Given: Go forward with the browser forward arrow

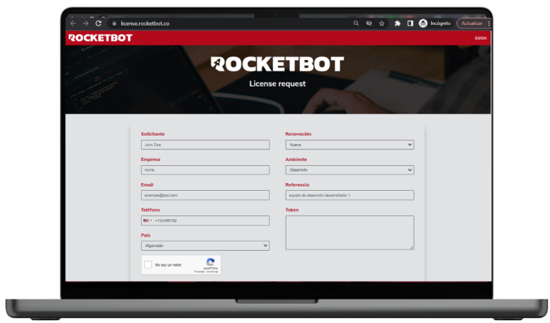Looking at the screenshot, I should pos(86,24).
